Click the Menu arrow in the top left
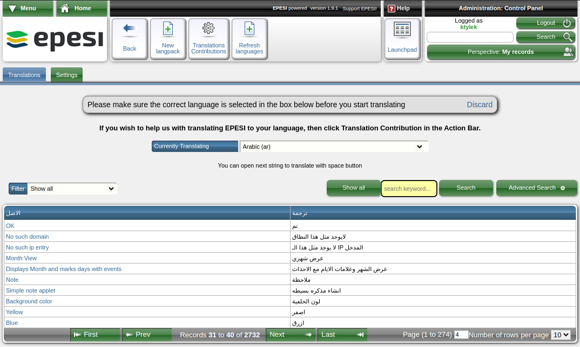Viewport: 580px width, 347px height. point(12,8)
